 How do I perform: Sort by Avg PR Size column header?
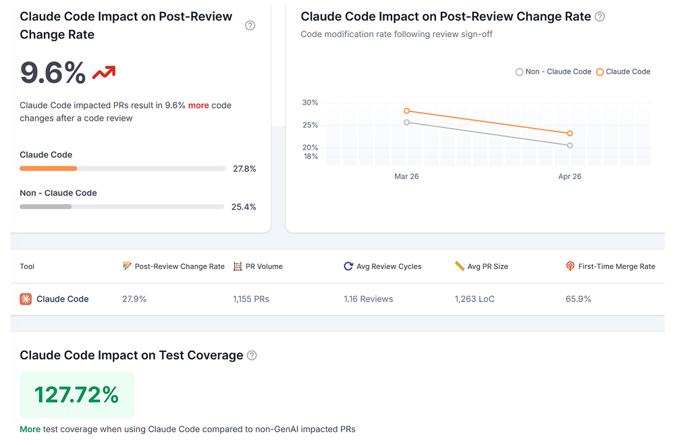[481, 266]
